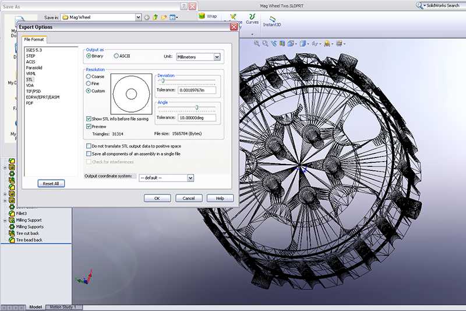Click the Wrap feature icon

[202, 17]
